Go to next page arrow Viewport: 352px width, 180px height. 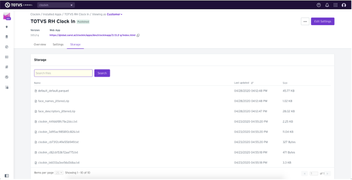tap(327, 174)
